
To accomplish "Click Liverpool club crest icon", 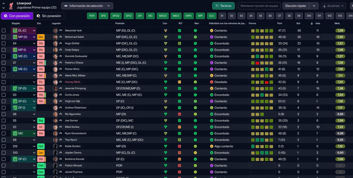I will [x=11, y=6].
